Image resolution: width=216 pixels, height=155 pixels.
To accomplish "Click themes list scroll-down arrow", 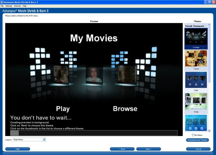I will 209,131.
